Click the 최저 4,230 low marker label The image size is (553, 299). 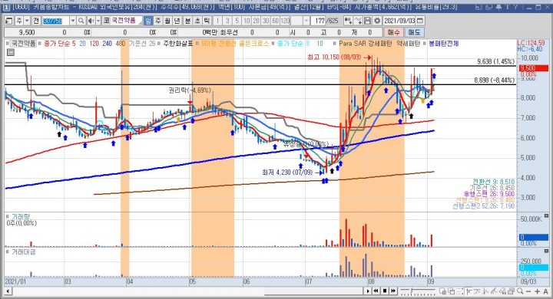coord(287,172)
